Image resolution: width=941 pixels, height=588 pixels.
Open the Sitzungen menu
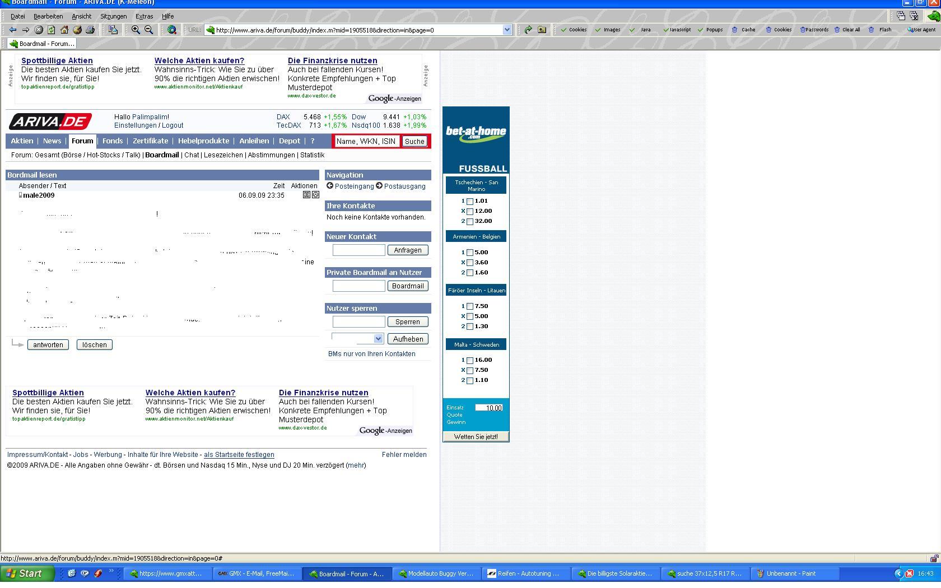(x=114, y=16)
